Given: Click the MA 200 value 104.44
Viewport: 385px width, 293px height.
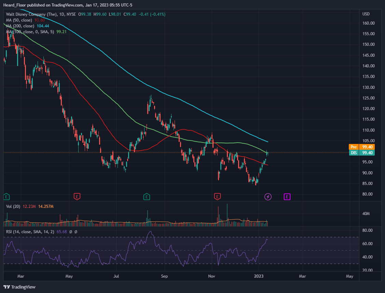Looking at the screenshot, I should pos(43,26).
